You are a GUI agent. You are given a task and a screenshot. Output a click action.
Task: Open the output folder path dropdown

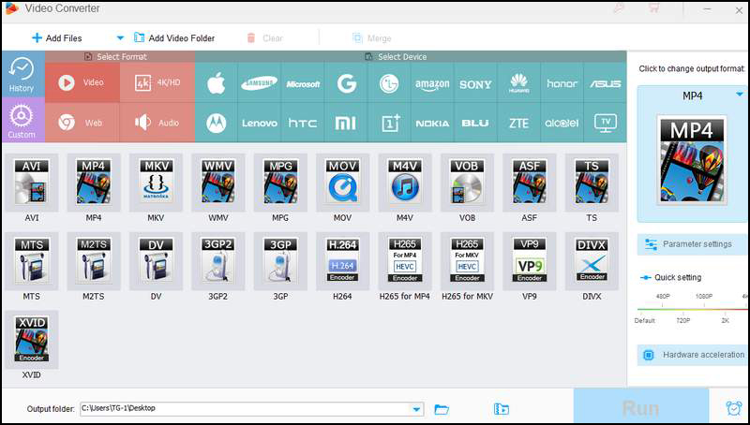coord(416,409)
